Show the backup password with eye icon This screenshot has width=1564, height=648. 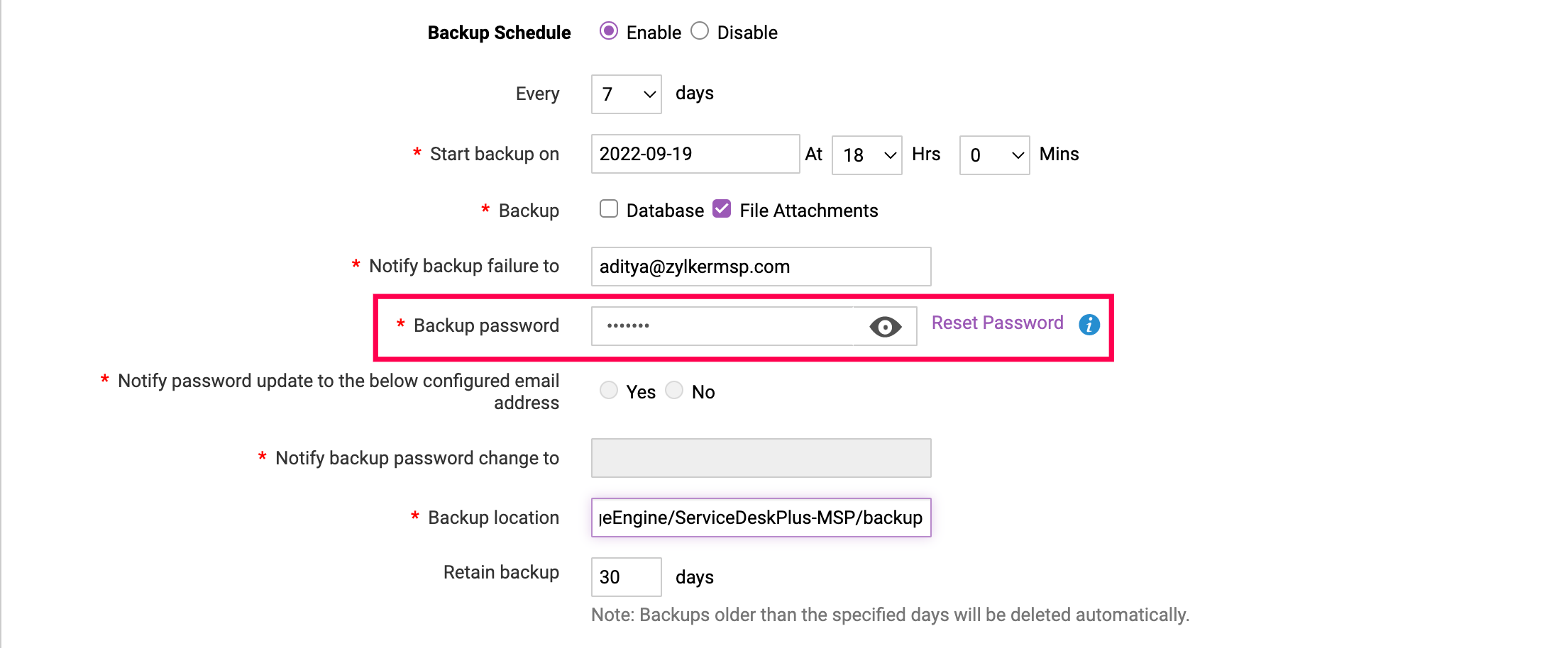pos(885,327)
